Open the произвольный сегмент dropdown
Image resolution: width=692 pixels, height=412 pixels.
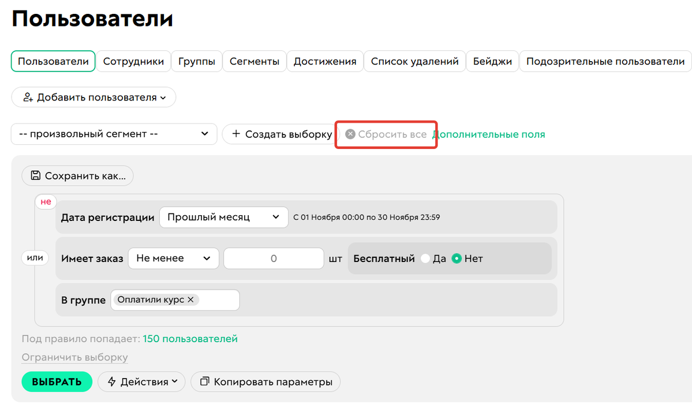(x=114, y=133)
